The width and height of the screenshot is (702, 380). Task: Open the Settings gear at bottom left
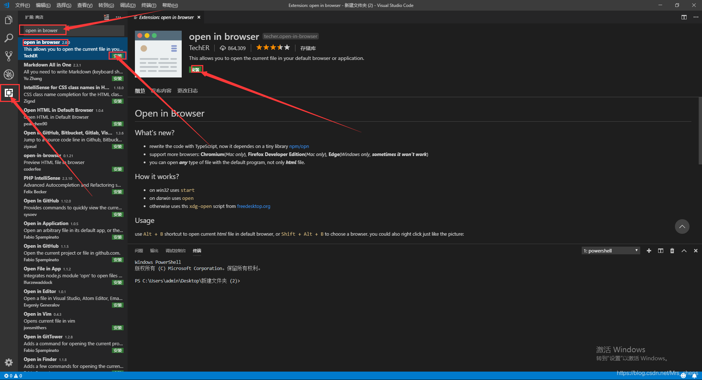[x=9, y=362]
